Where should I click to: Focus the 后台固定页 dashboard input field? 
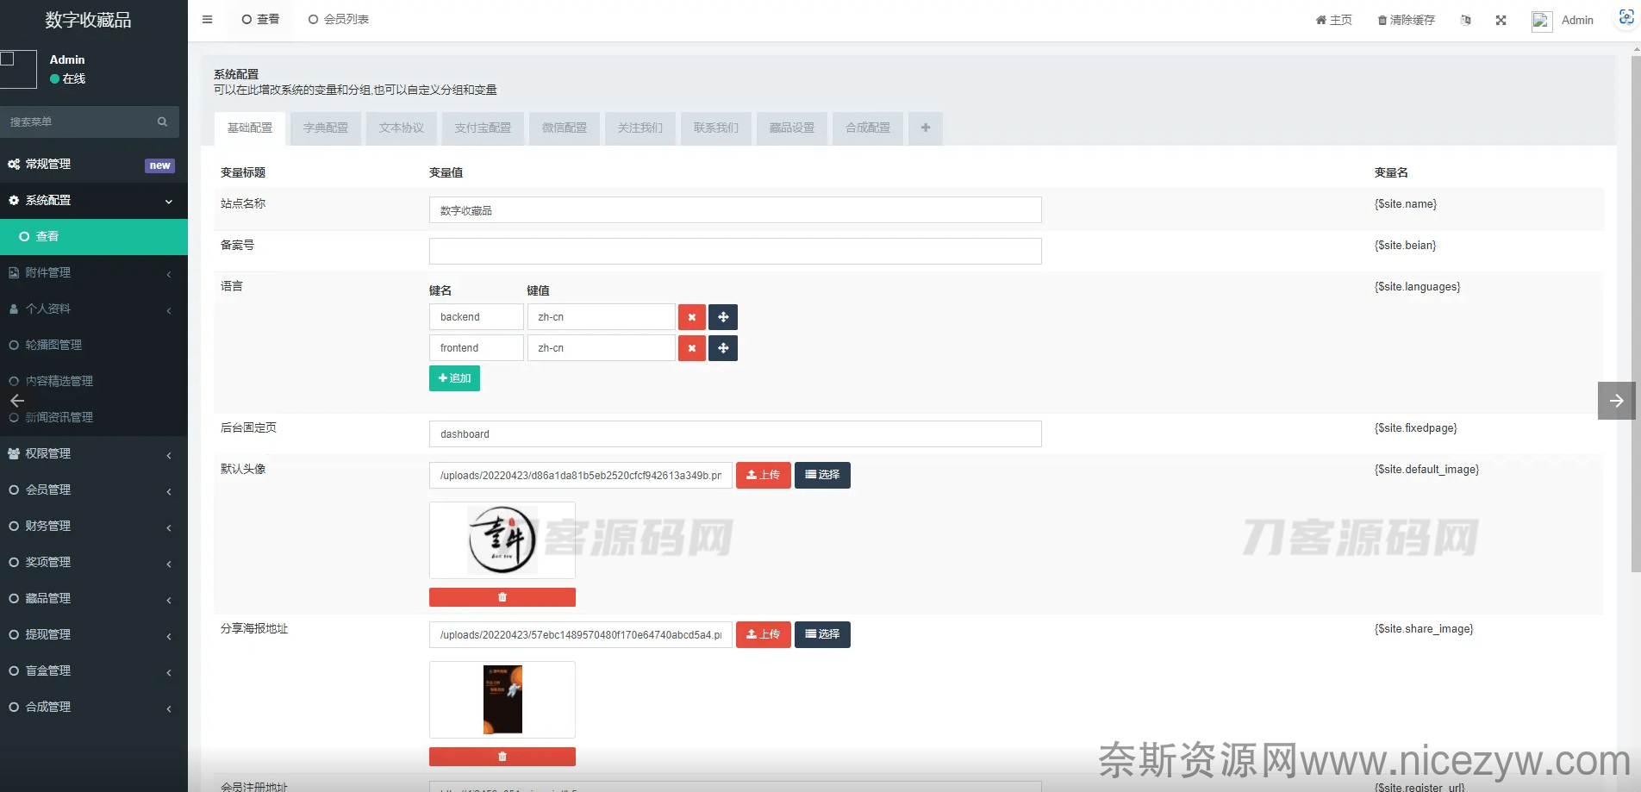coord(735,434)
